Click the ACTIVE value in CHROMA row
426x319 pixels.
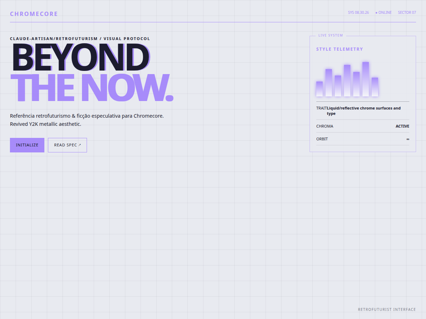(x=403, y=126)
